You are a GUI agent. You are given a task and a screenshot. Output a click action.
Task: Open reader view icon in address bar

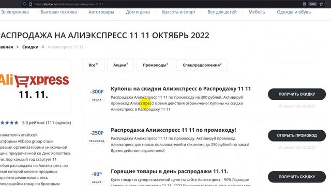[x=304, y=4]
